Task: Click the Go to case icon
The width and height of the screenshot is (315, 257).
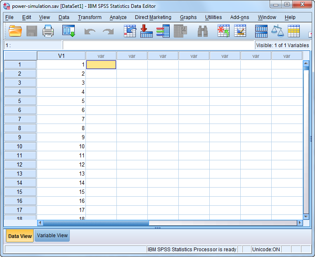Action: [x=130, y=31]
